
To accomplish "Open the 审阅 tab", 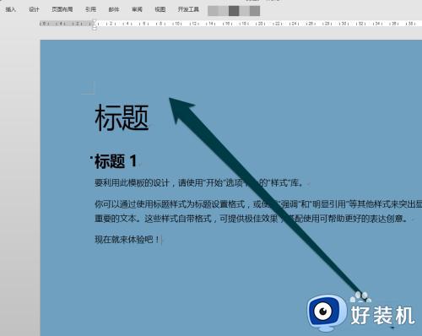I will coord(137,9).
